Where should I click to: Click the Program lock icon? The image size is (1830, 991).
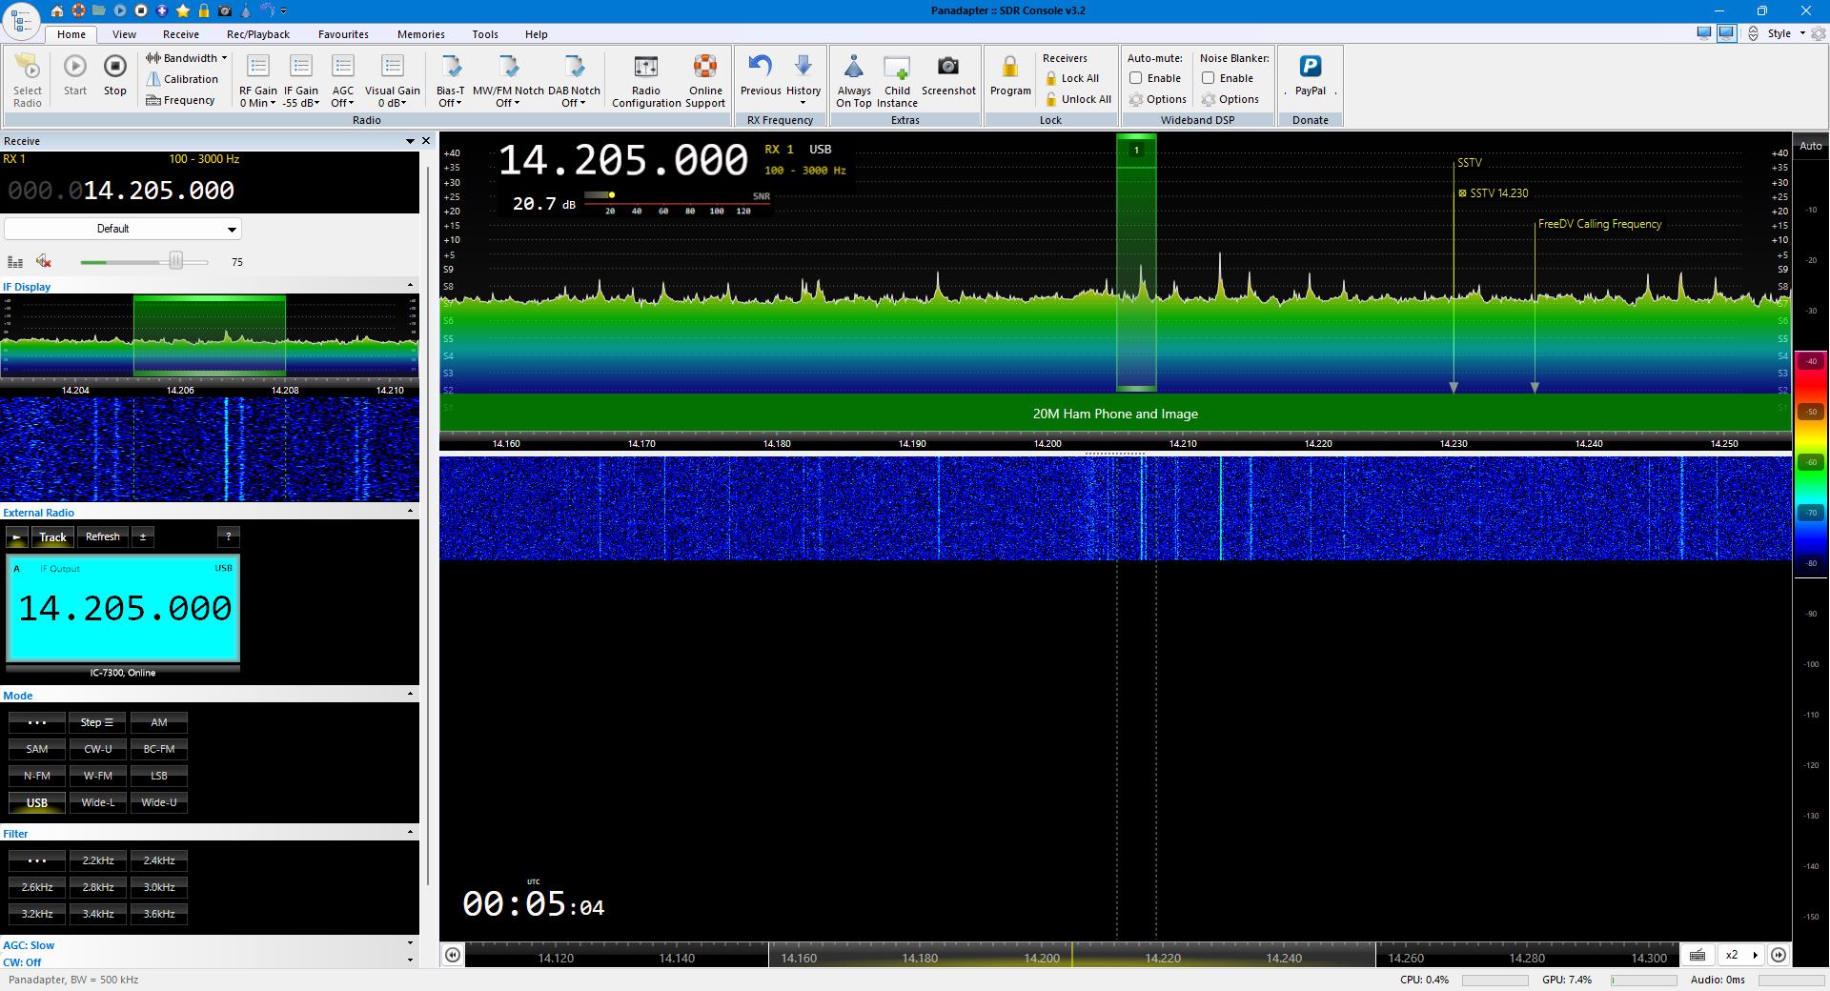tap(1009, 69)
